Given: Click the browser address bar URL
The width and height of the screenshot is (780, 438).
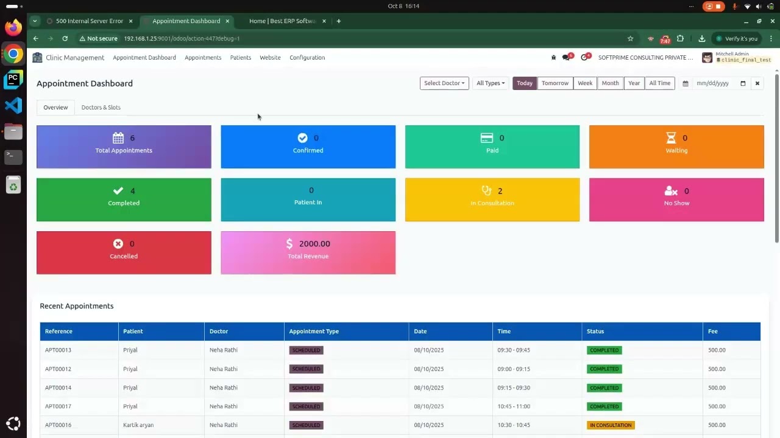Looking at the screenshot, I should 182,38.
